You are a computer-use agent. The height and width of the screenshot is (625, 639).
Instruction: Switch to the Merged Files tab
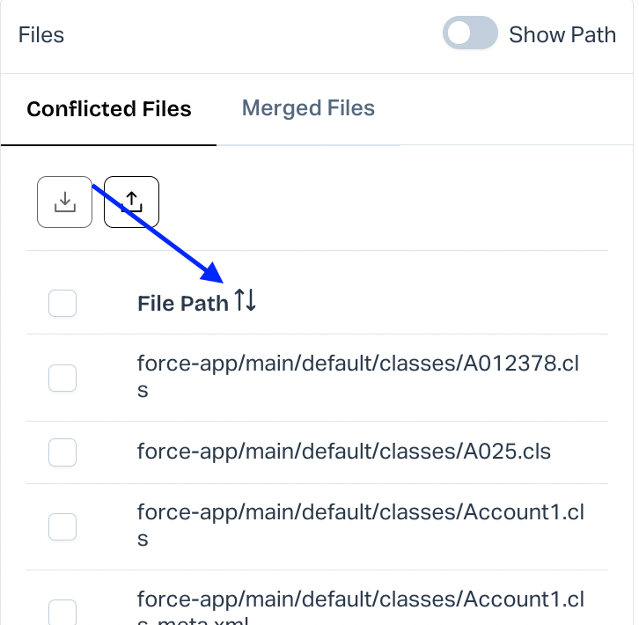[x=308, y=108]
